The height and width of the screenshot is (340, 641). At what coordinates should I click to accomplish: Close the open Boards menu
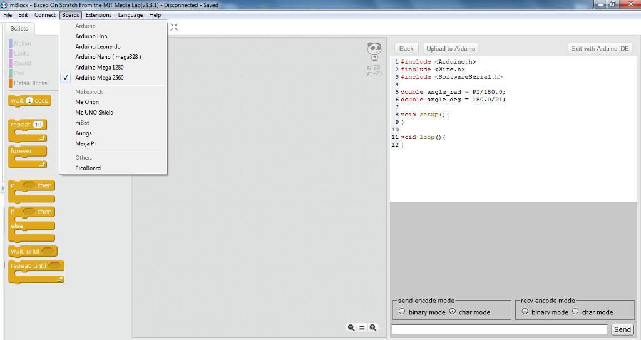(x=71, y=15)
